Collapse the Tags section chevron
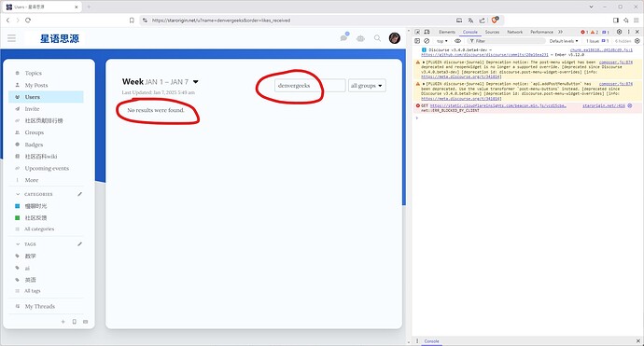The width and height of the screenshot is (644, 346). point(18,244)
